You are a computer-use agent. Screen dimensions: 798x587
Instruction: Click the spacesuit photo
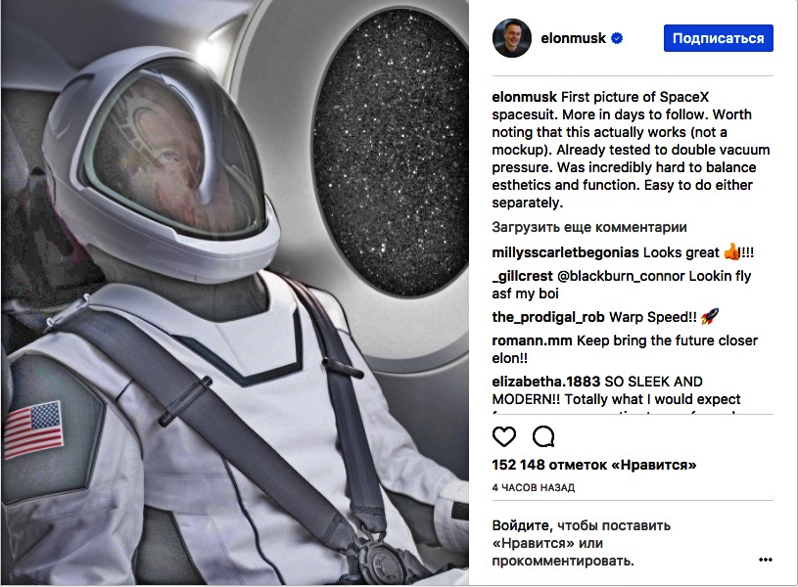point(235,293)
